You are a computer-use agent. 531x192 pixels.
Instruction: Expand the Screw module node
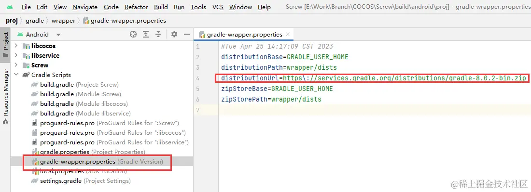point(16,65)
